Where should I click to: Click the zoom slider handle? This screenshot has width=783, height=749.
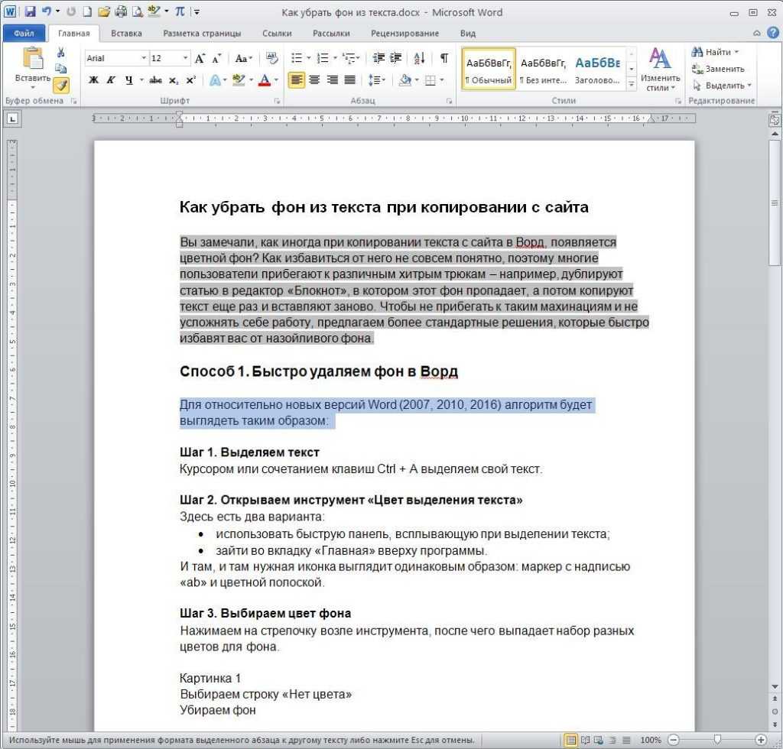[x=717, y=739]
